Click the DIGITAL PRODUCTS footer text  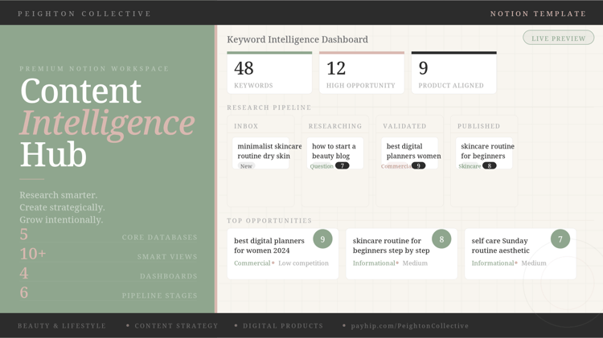(283, 326)
